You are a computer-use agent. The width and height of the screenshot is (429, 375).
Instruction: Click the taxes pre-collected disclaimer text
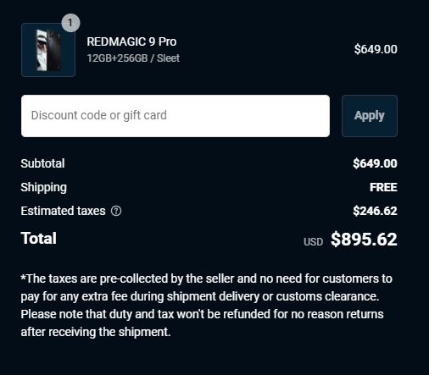[x=206, y=288]
